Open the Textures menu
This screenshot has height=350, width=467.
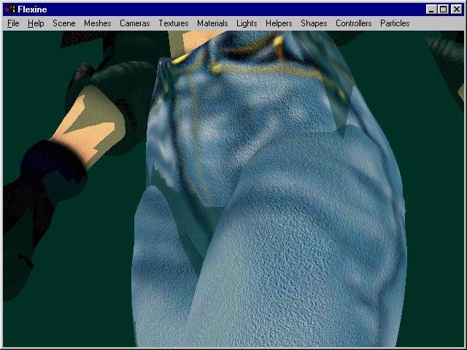[174, 23]
